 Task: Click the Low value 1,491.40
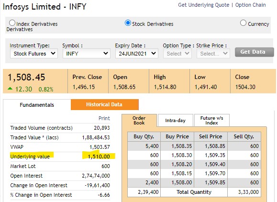[206, 87]
